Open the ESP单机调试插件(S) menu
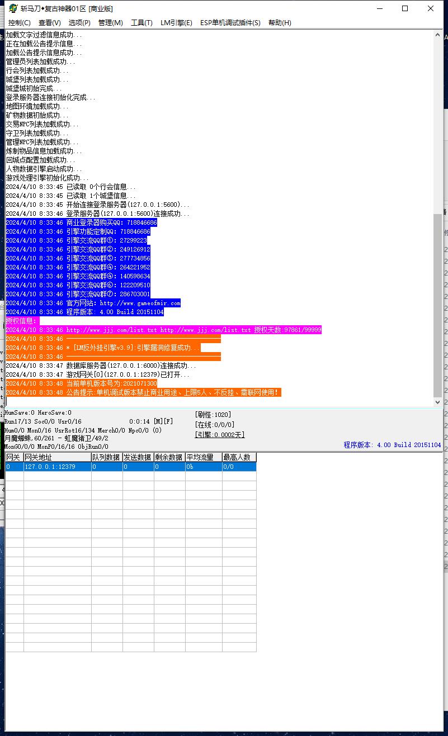The height and width of the screenshot is (736, 448). click(230, 23)
